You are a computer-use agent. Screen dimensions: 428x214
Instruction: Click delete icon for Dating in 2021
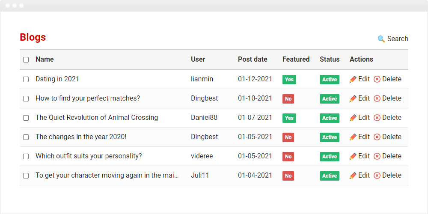(377, 80)
